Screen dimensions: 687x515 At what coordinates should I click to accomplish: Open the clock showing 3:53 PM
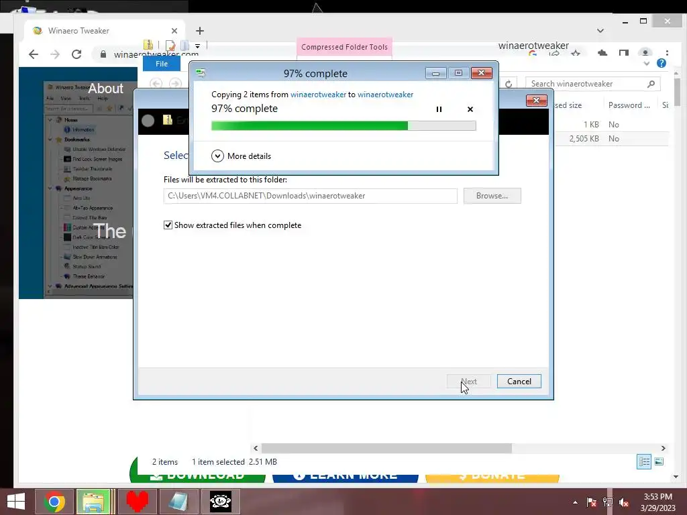point(657,502)
